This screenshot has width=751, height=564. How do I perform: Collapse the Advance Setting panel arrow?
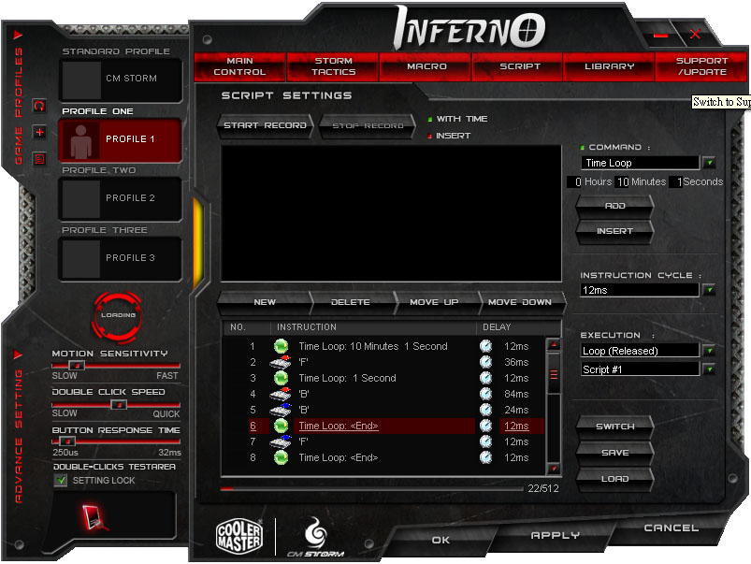(18, 354)
